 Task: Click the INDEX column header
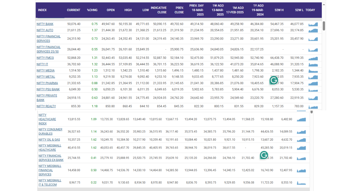tap(42, 10)
